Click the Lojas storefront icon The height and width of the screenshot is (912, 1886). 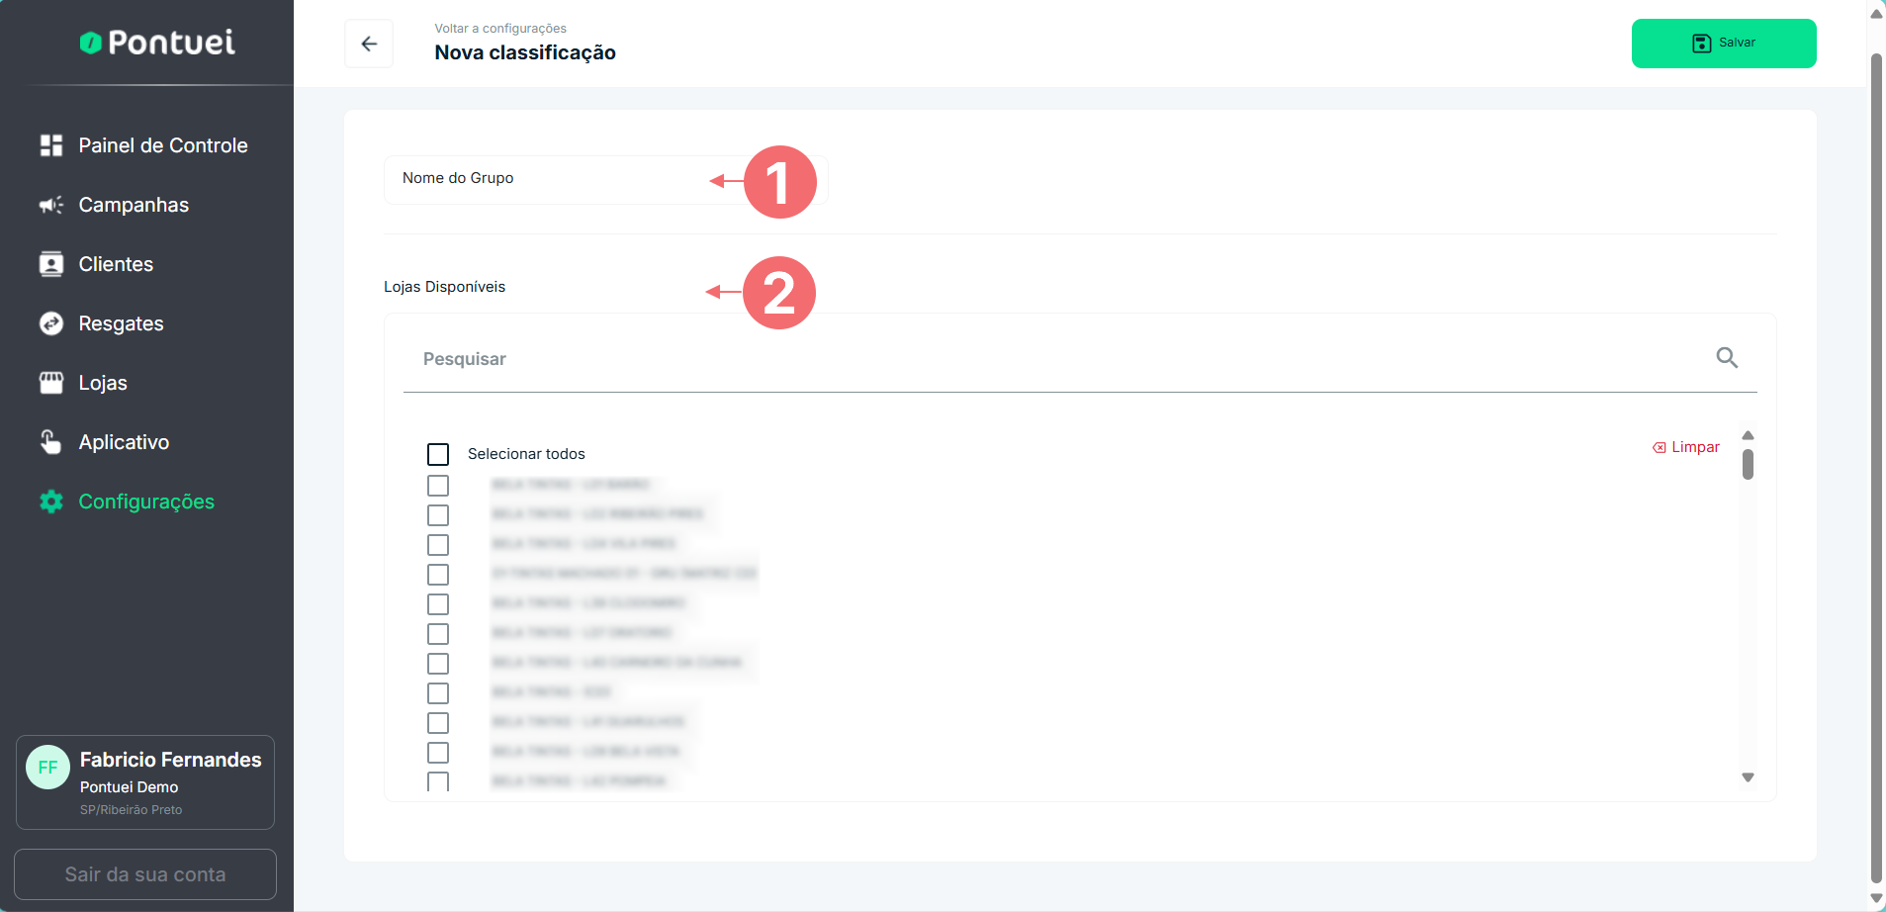[x=51, y=383]
